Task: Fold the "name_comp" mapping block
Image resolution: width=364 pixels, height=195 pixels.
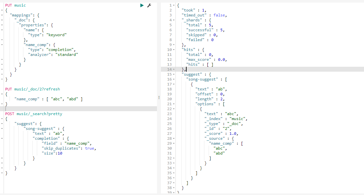Action: (2, 45)
